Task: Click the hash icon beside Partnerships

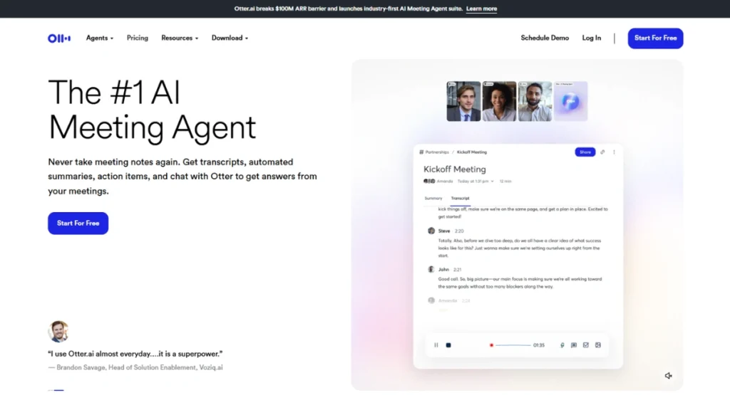Action: [421, 152]
